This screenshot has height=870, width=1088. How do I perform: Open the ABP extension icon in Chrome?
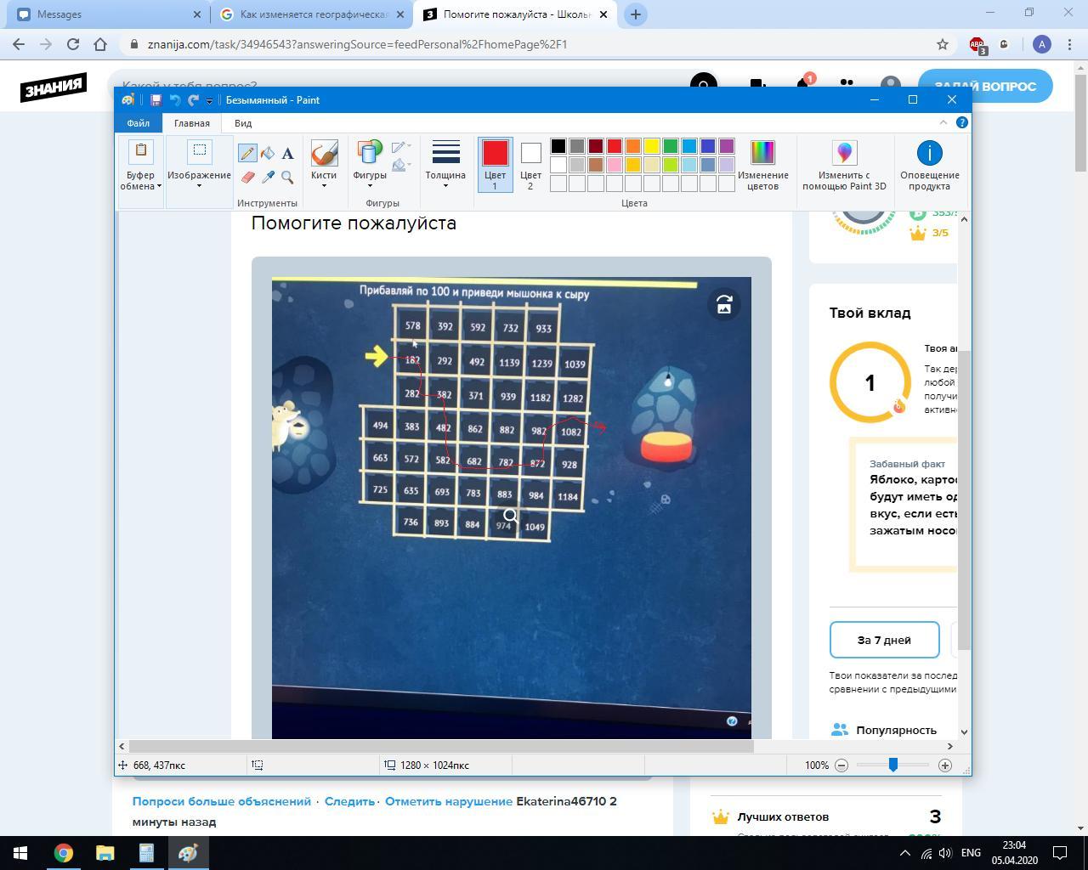[977, 45]
